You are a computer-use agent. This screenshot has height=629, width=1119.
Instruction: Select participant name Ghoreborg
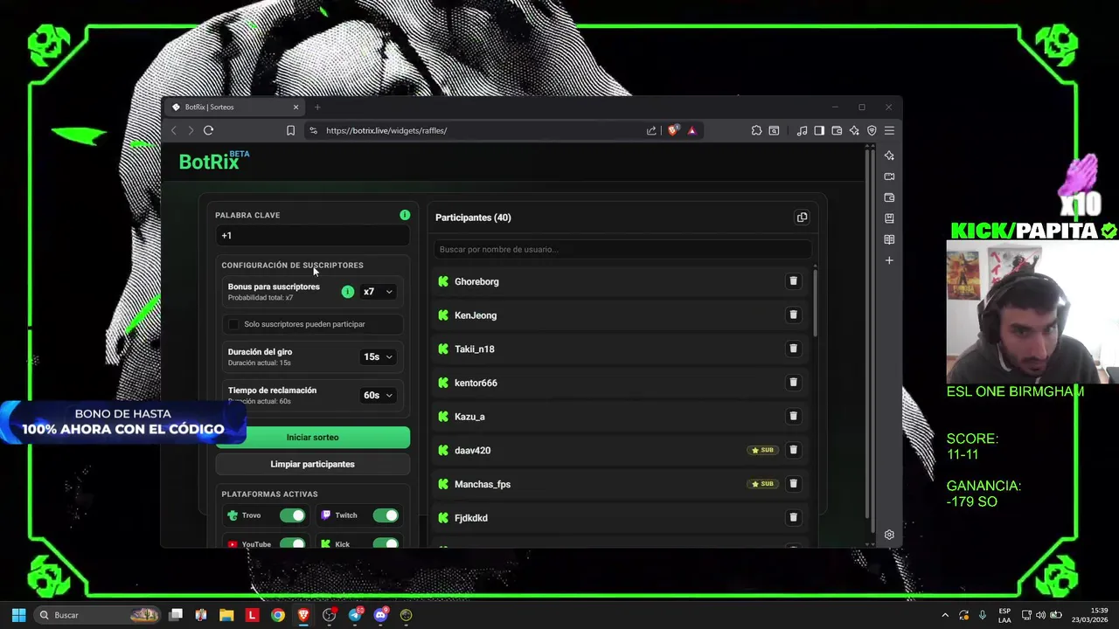[476, 281]
